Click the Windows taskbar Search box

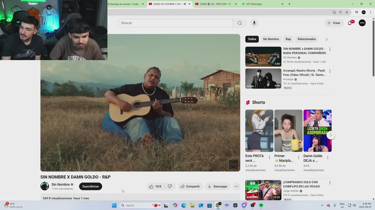click(141, 205)
